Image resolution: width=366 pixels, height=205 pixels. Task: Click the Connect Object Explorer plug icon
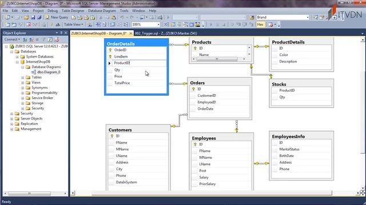coord(25,39)
